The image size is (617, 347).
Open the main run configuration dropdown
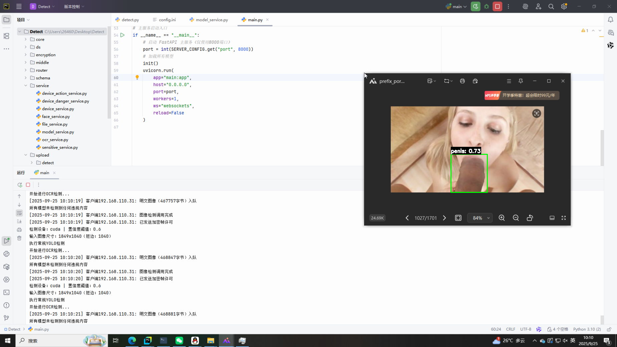point(456,6)
